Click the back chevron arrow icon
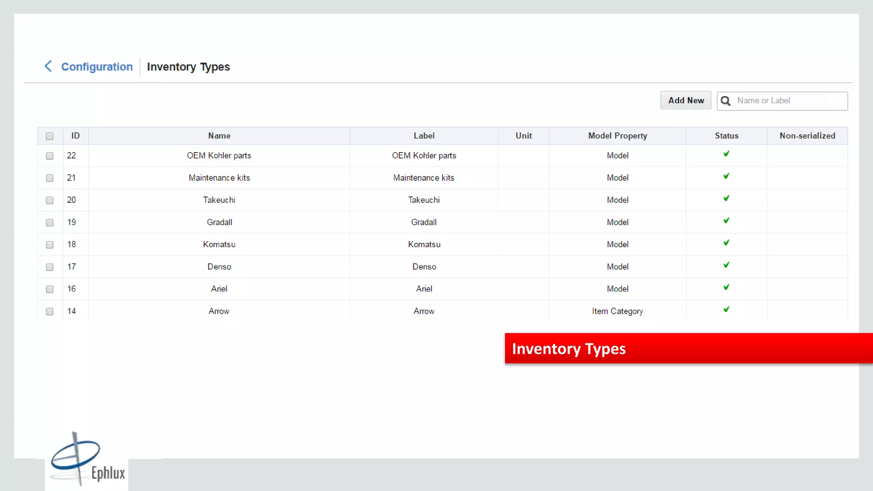This screenshot has height=491, width=873. click(48, 66)
